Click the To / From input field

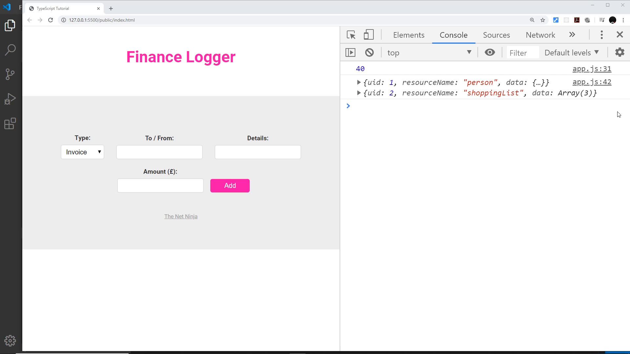[159, 152]
